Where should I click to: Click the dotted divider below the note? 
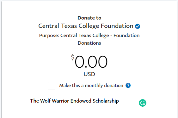pyautogui.click(x=89, y=117)
